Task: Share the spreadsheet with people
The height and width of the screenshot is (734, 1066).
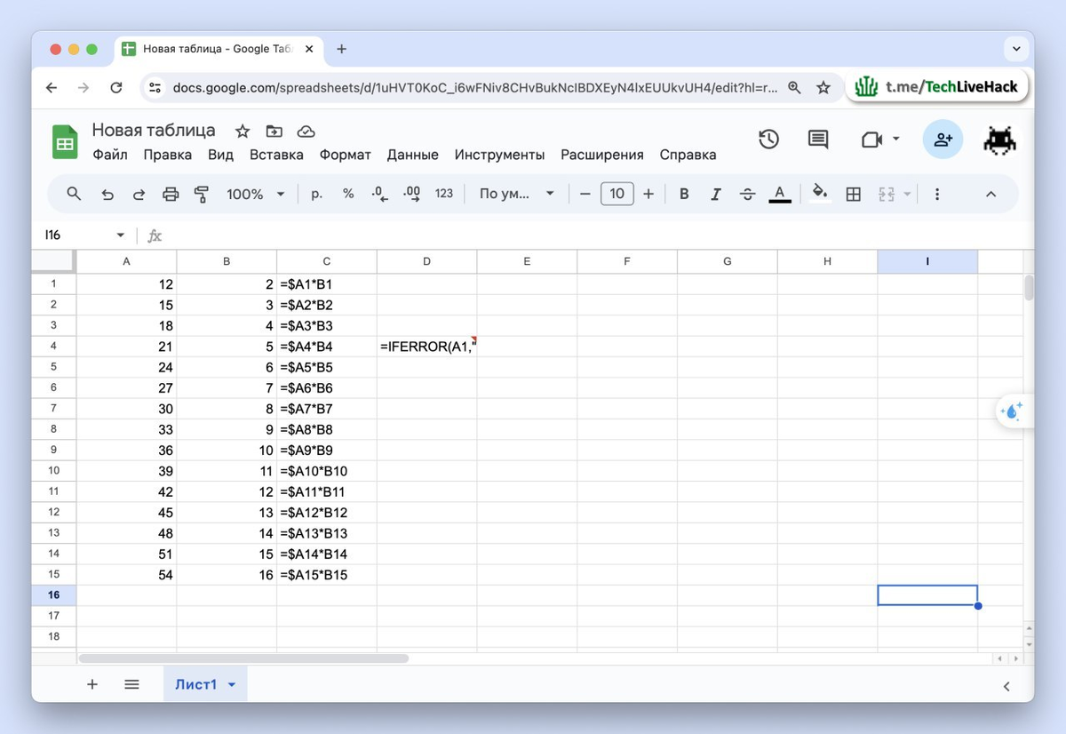Action: coord(943,140)
